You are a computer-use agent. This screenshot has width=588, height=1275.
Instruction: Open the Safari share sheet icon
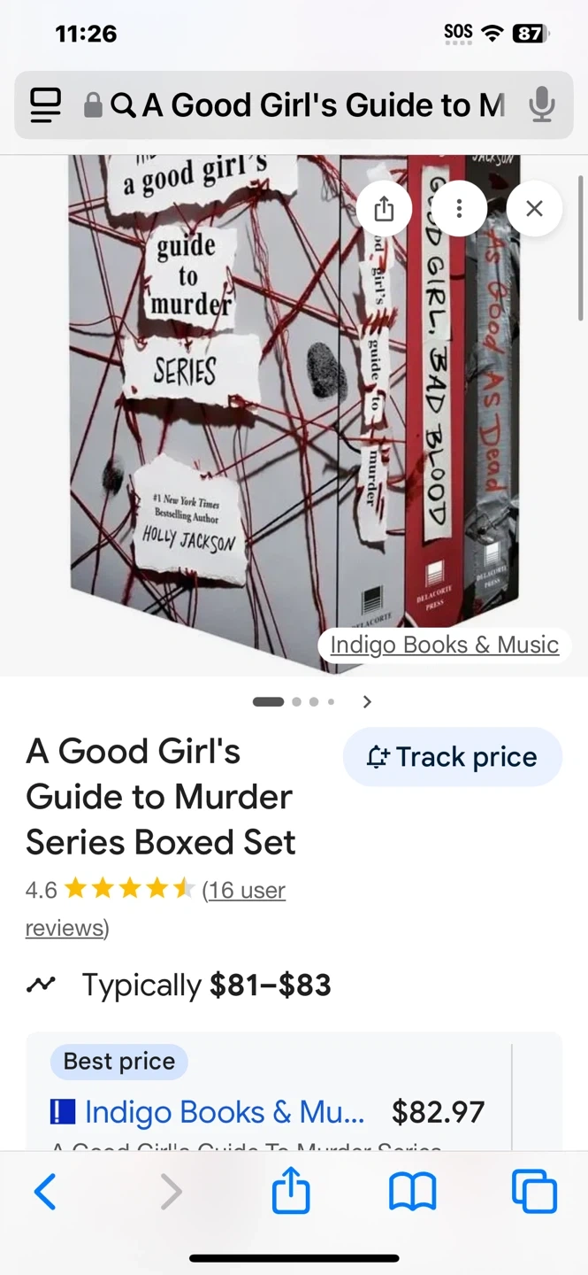(x=291, y=1190)
